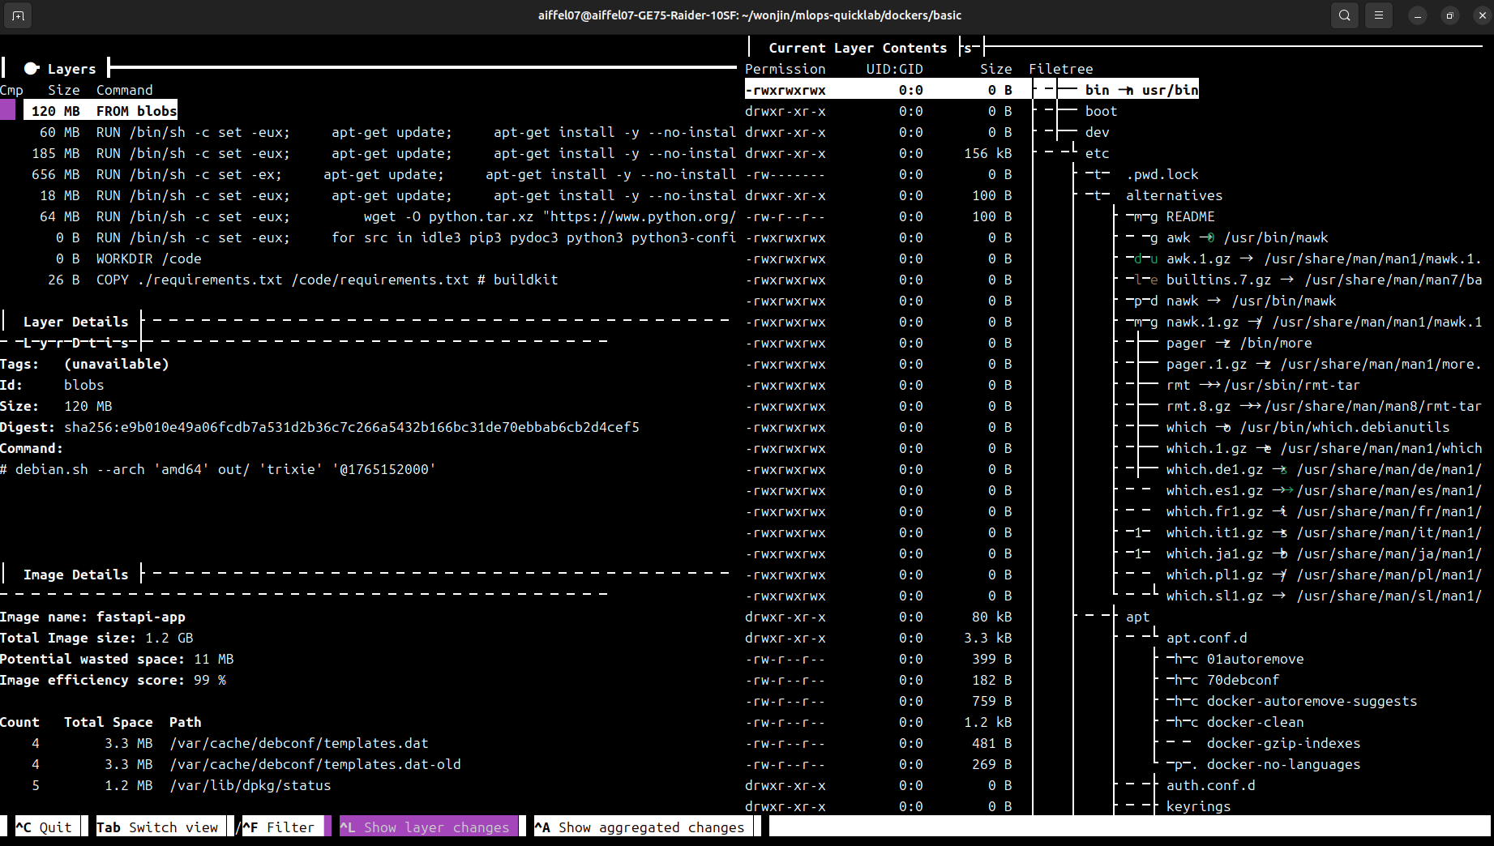1494x846 pixels.
Task: Select the 64 MB wget python.tar.xz layer
Action: [x=368, y=216]
